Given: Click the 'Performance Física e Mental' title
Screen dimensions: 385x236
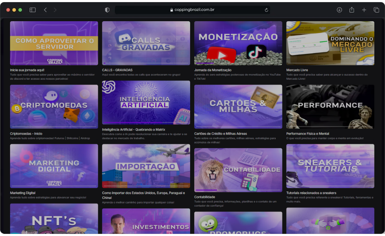Looking at the screenshot, I should (x=307, y=134).
